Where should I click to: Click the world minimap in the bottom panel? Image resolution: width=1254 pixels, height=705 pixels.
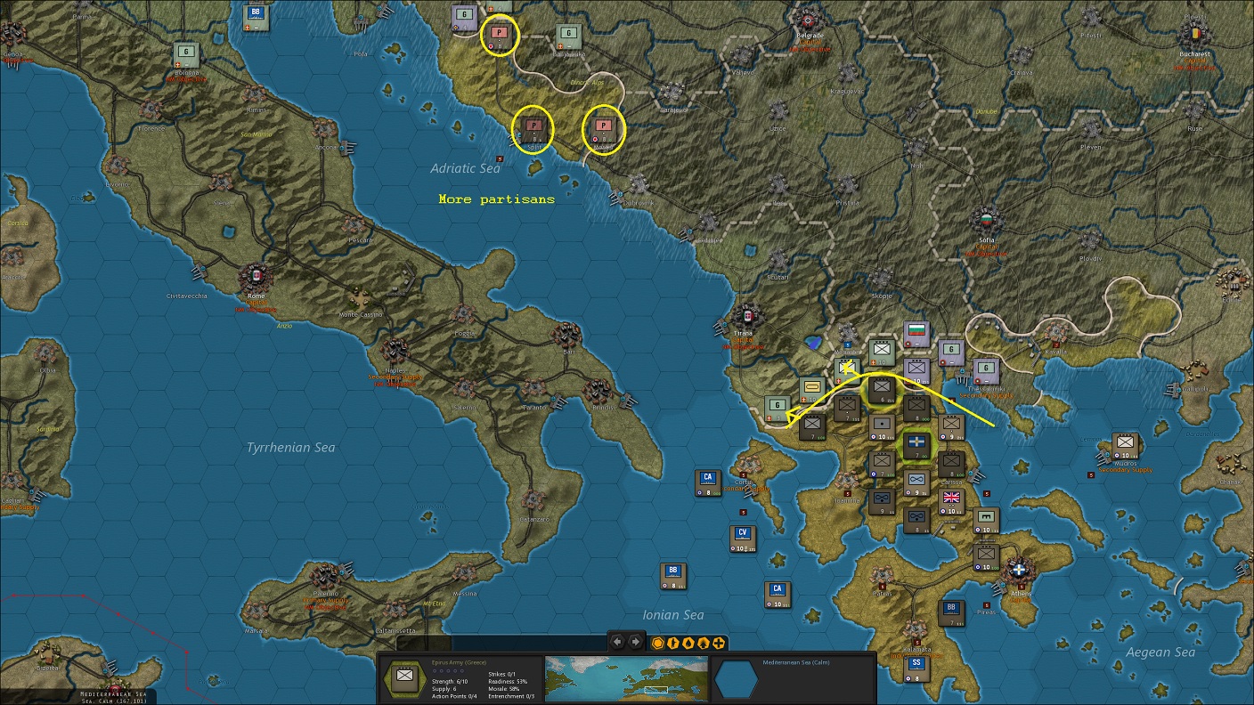[x=627, y=678]
